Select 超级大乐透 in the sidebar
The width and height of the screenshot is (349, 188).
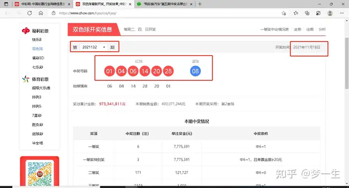(x=41, y=88)
